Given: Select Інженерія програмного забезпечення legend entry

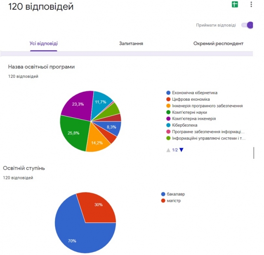Looking at the screenshot, I should pyautogui.click(x=205, y=106).
